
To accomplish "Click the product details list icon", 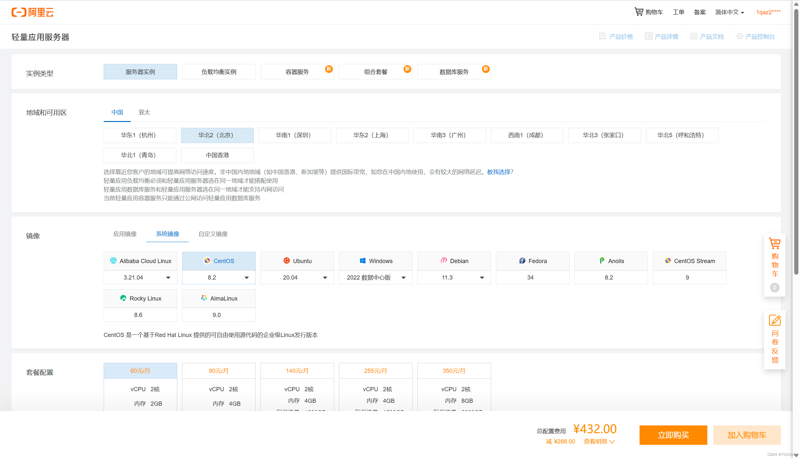I will point(648,36).
